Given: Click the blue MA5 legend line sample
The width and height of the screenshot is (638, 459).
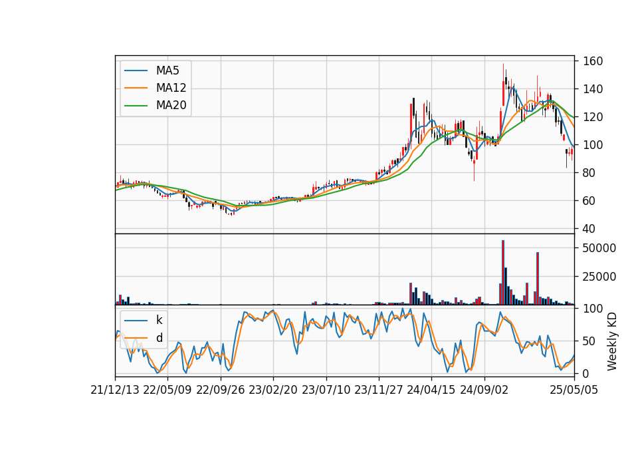Looking at the screenshot, I should click(136, 71).
